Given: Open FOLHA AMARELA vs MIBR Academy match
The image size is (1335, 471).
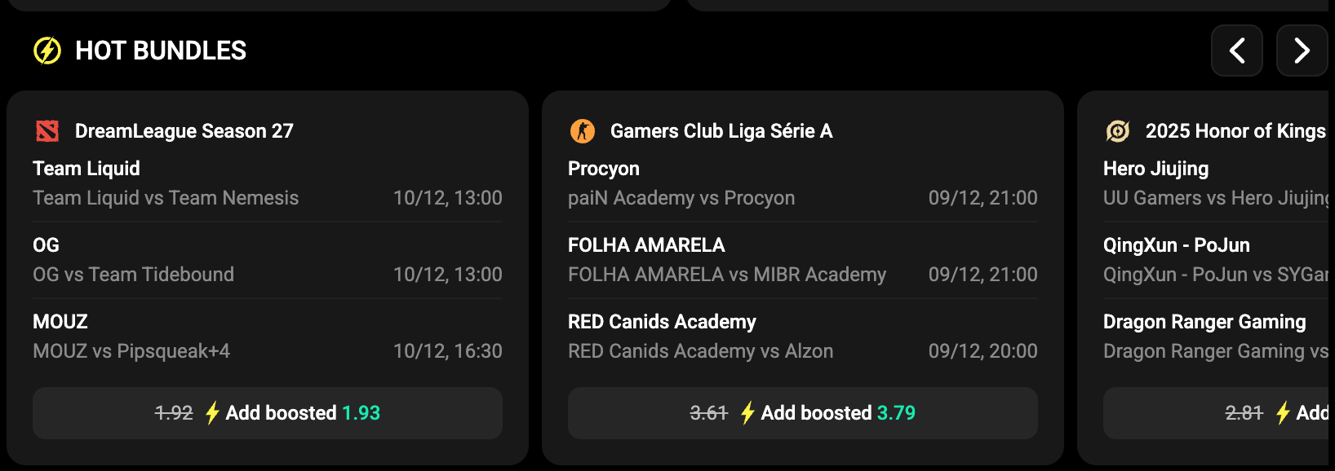Looking at the screenshot, I should tap(727, 275).
